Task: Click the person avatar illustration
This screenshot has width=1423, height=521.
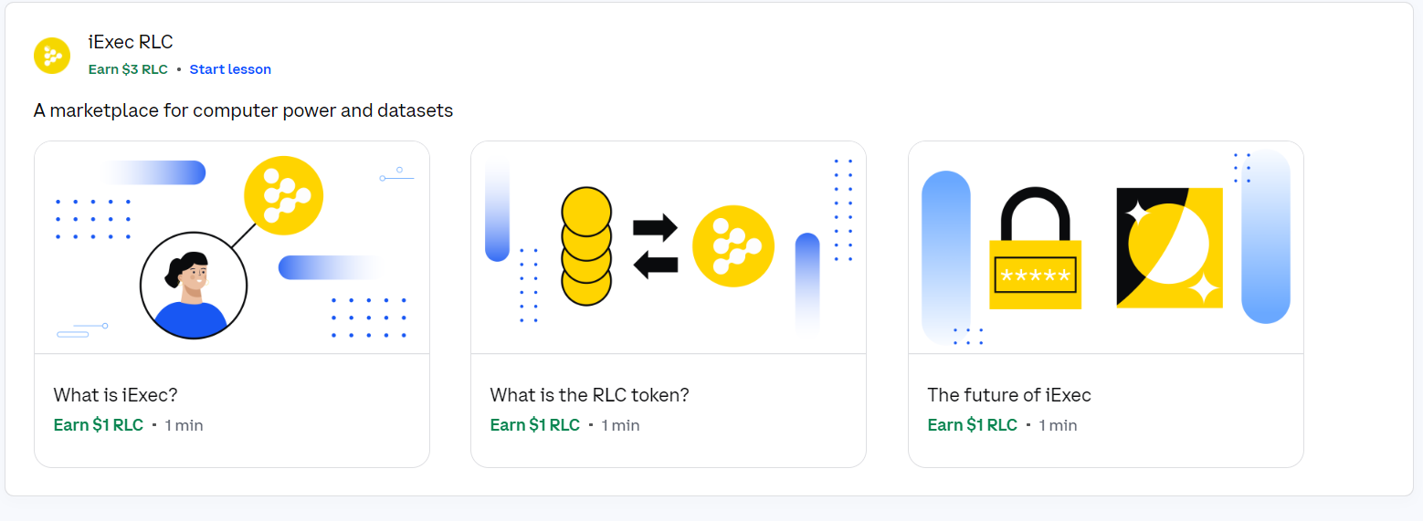Action: click(x=194, y=284)
